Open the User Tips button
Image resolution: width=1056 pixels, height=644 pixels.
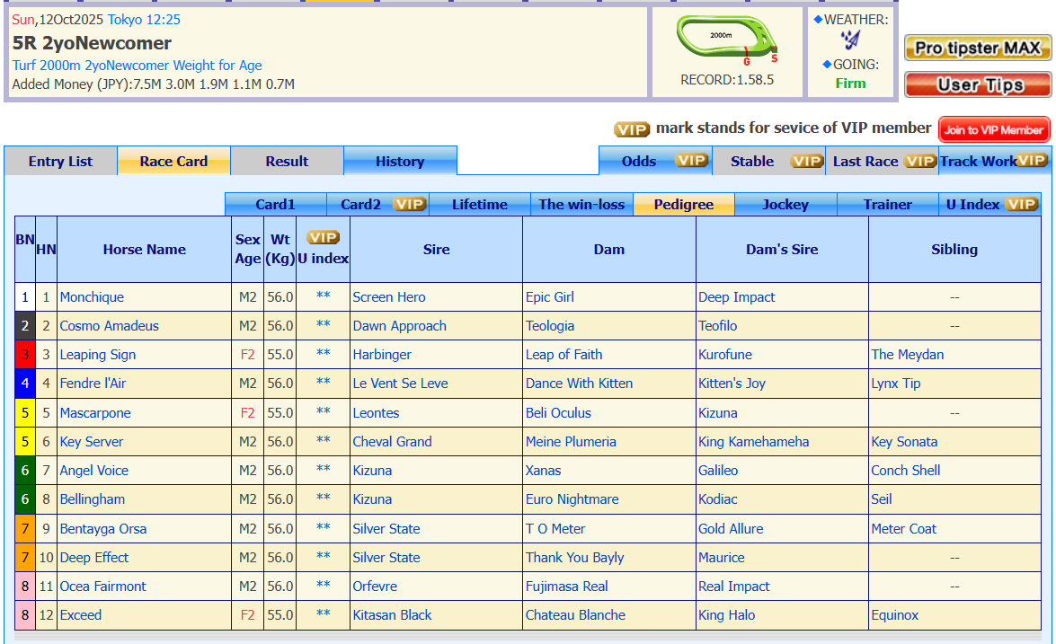pos(978,84)
